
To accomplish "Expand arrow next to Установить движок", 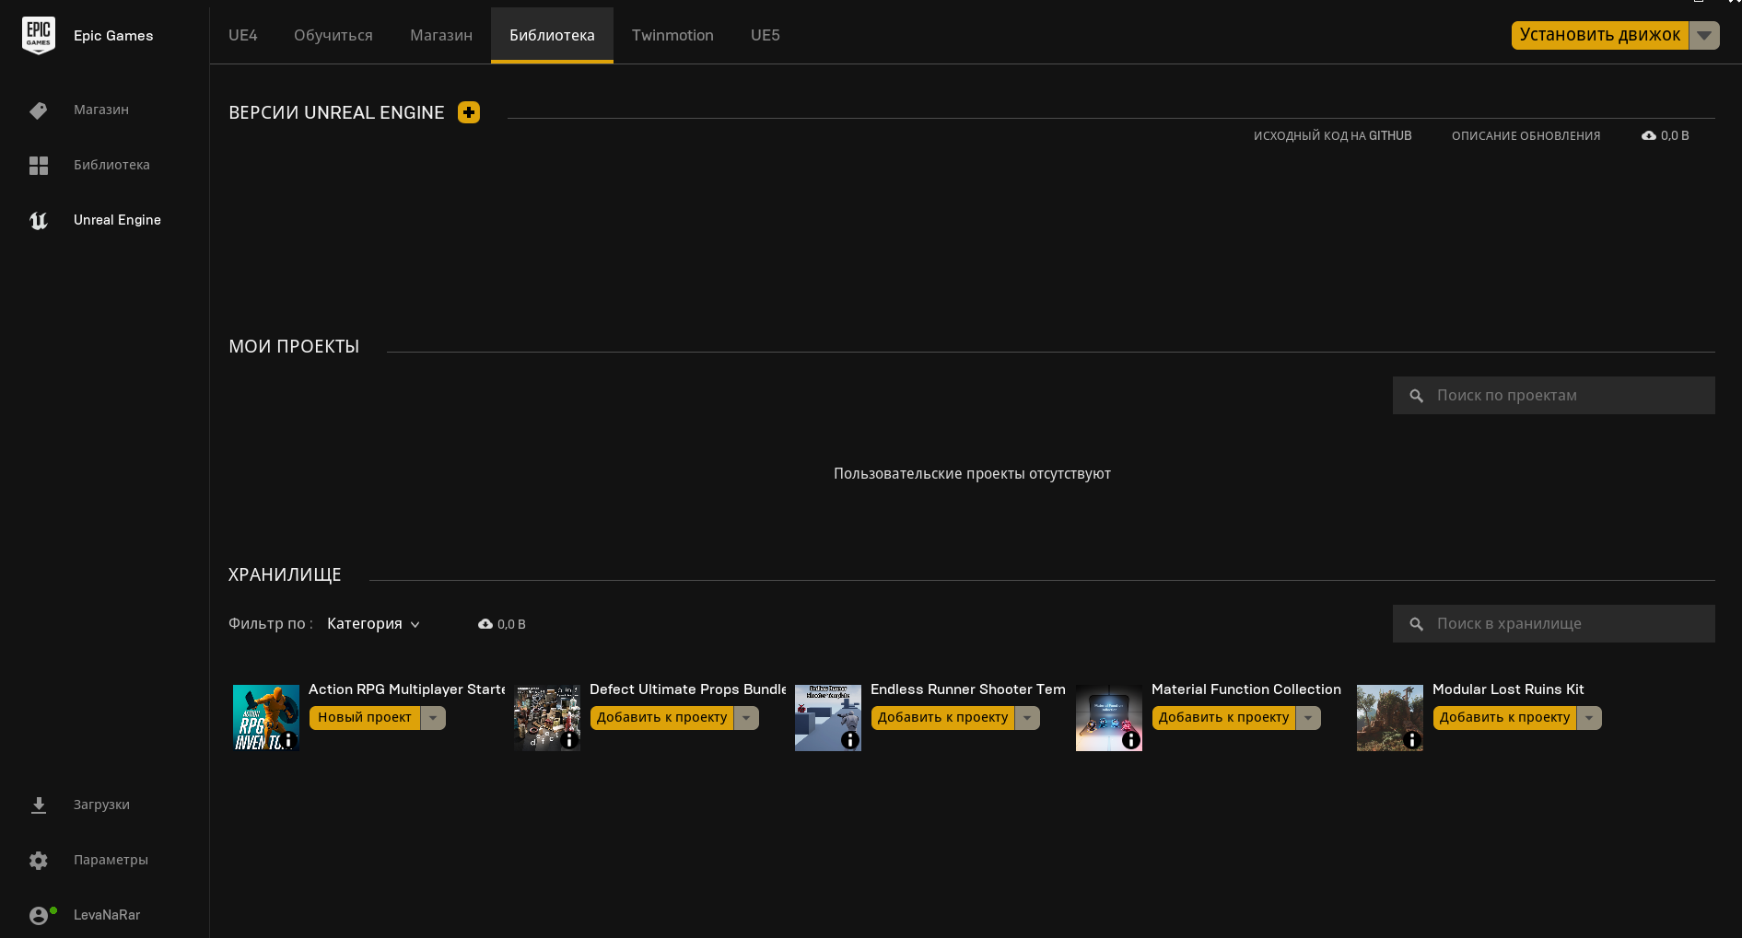I will 1704,35.
